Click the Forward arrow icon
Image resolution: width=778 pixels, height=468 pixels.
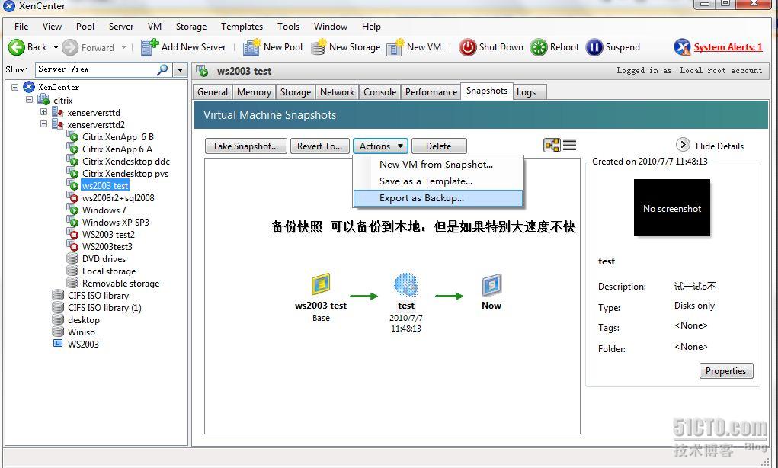click(70, 48)
